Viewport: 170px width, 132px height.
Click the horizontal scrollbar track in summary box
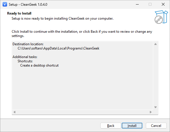[82, 112]
